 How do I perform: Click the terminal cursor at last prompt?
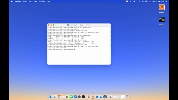click(75, 49)
